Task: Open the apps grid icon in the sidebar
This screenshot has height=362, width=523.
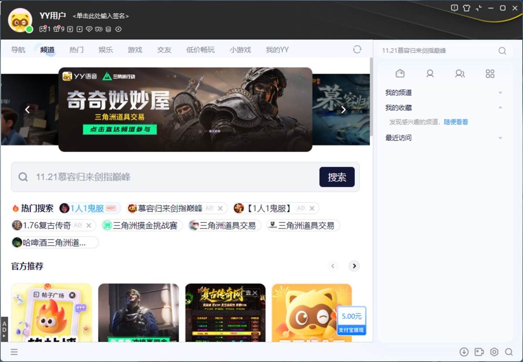Action: tap(490, 74)
